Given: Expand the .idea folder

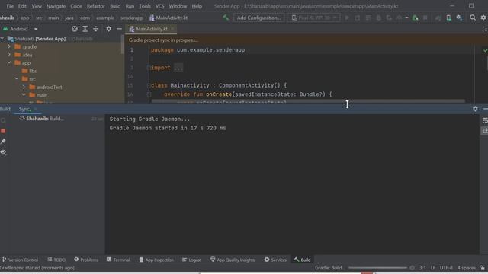Looking at the screenshot, I should [x=9, y=55].
